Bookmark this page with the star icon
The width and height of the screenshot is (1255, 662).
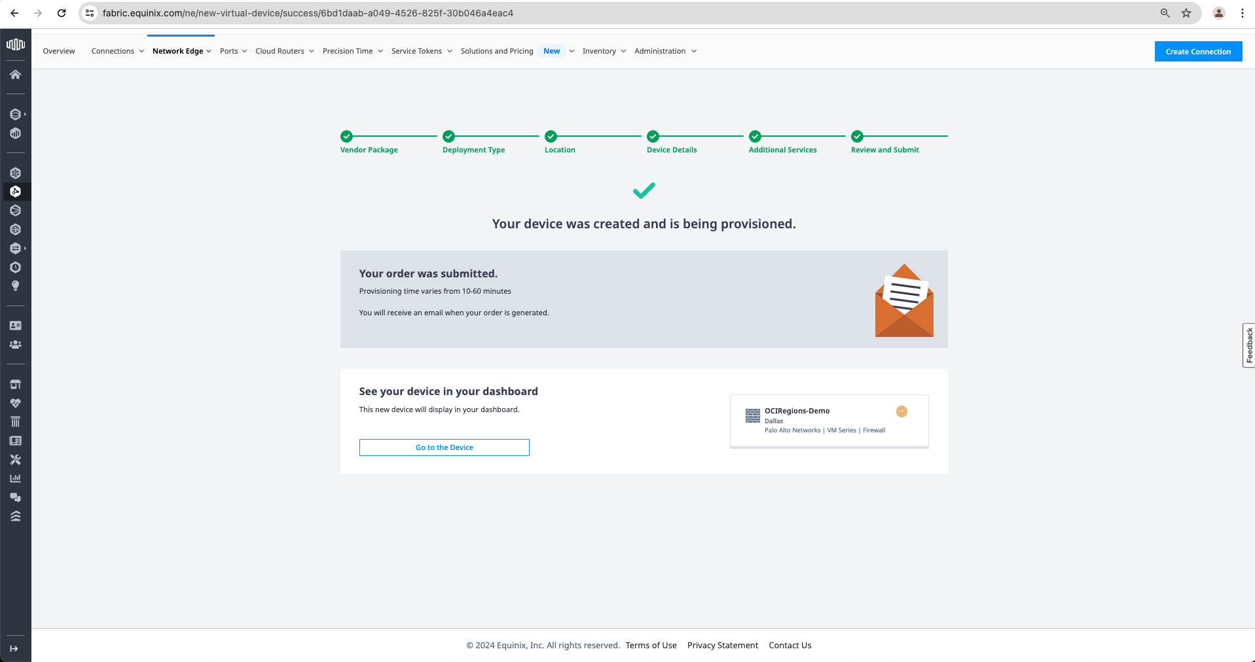1186,13
